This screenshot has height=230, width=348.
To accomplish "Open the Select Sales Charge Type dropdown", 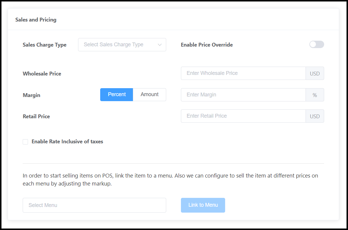I will pyautogui.click(x=122, y=45).
